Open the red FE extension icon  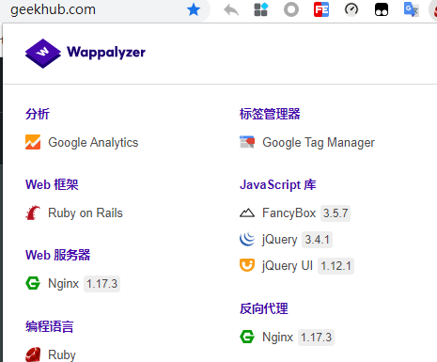tap(321, 9)
